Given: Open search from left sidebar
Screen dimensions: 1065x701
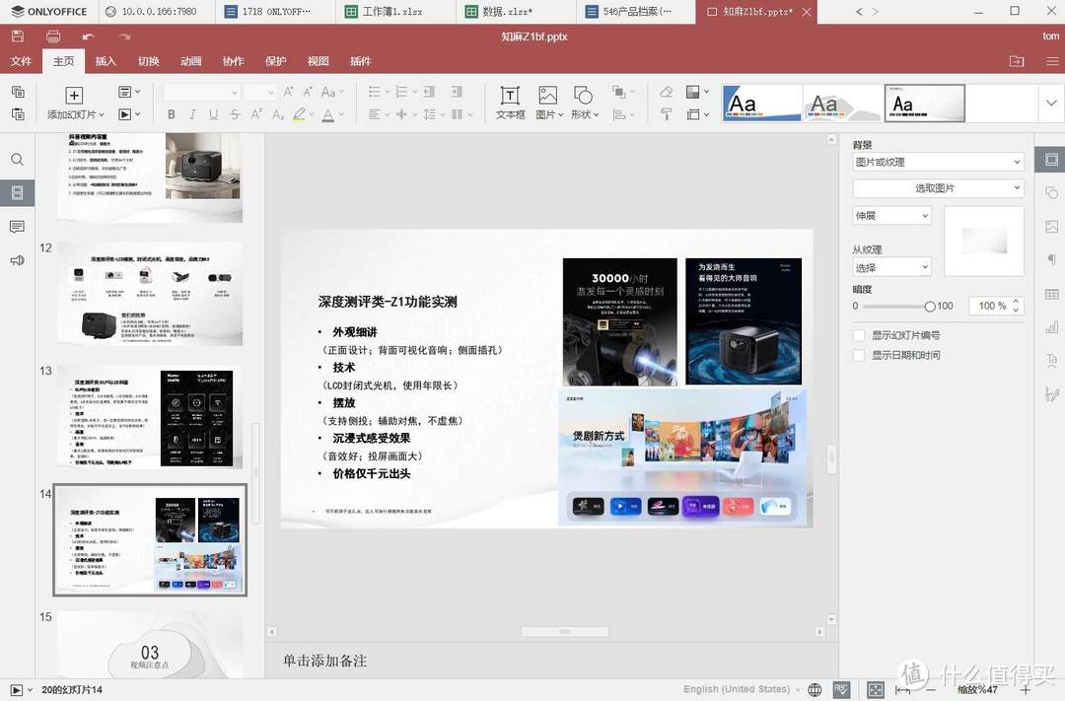Looking at the screenshot, I should [18, 160].
